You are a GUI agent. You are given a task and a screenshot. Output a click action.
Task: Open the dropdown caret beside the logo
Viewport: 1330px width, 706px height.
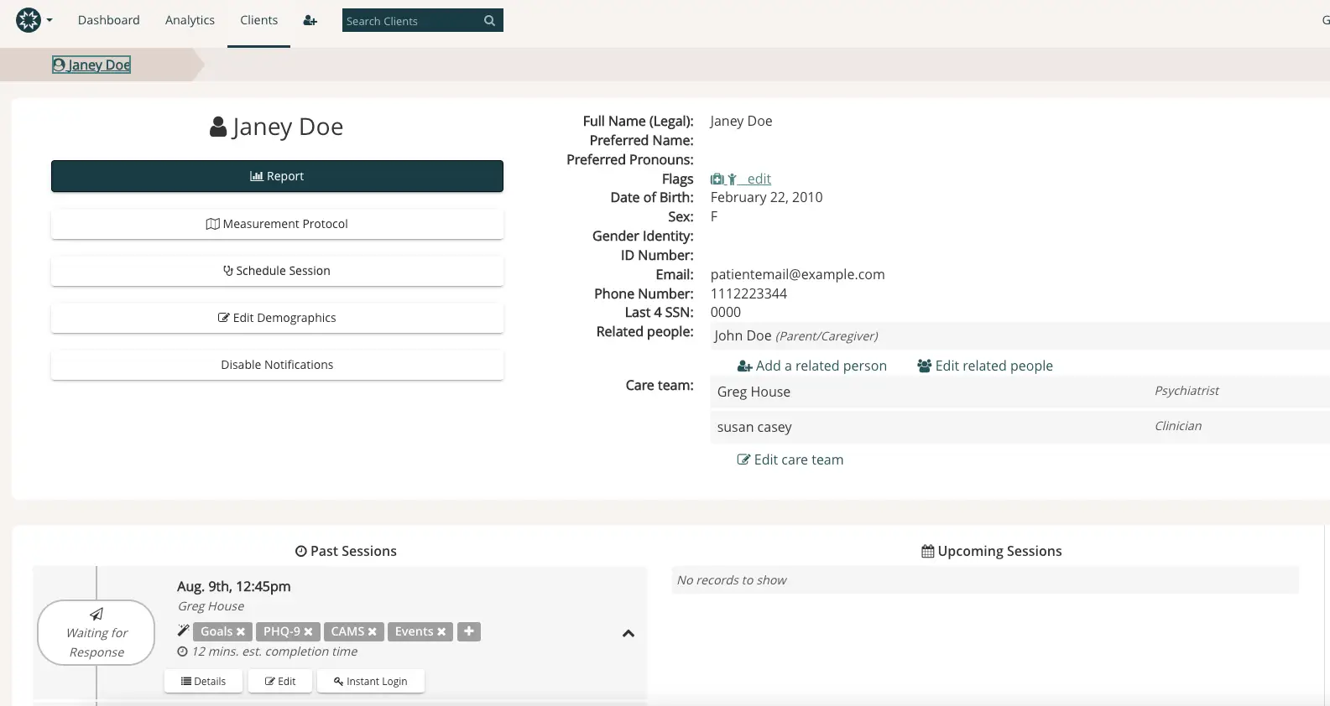pos(50,20)
